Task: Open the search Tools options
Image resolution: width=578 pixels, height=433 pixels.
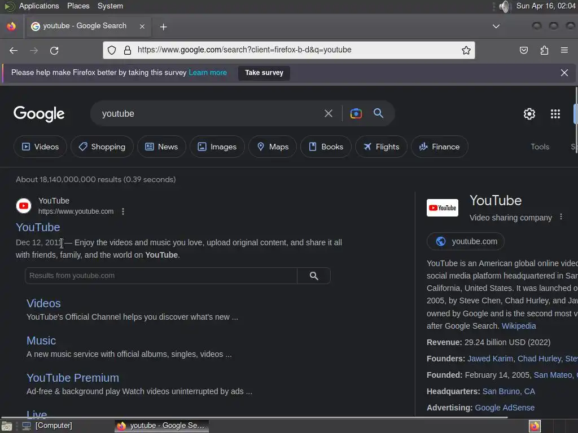Action: click(x=540, y=147)
